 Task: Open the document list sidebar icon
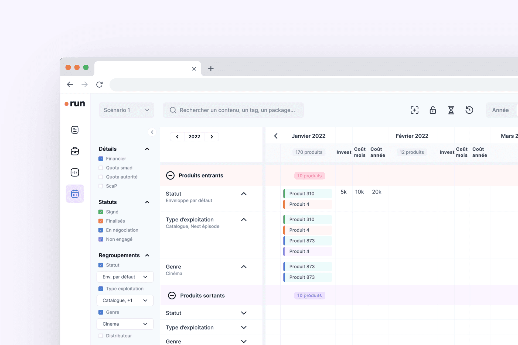[x=75, y=130]
